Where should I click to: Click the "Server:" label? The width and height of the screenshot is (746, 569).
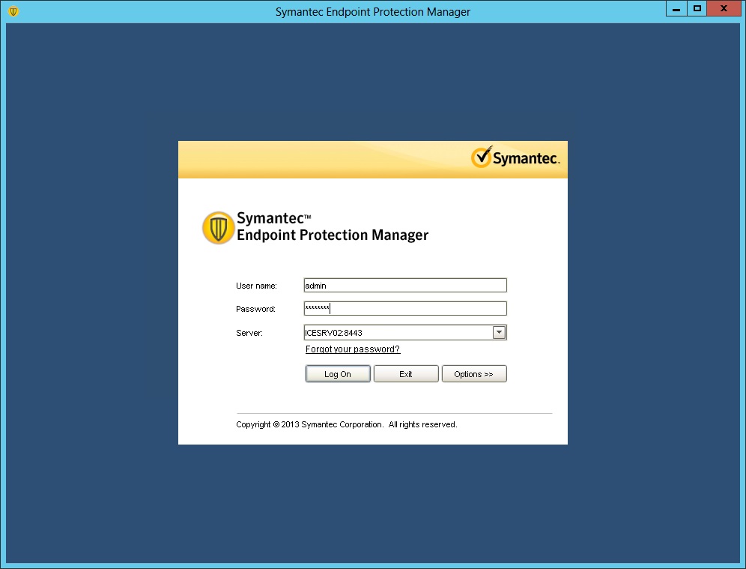point(249,333)
